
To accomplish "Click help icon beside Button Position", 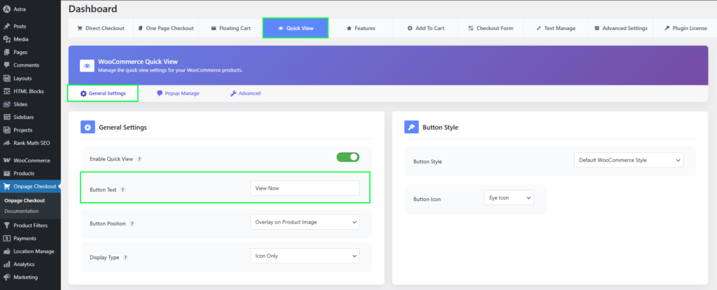I will coord(132,223).
